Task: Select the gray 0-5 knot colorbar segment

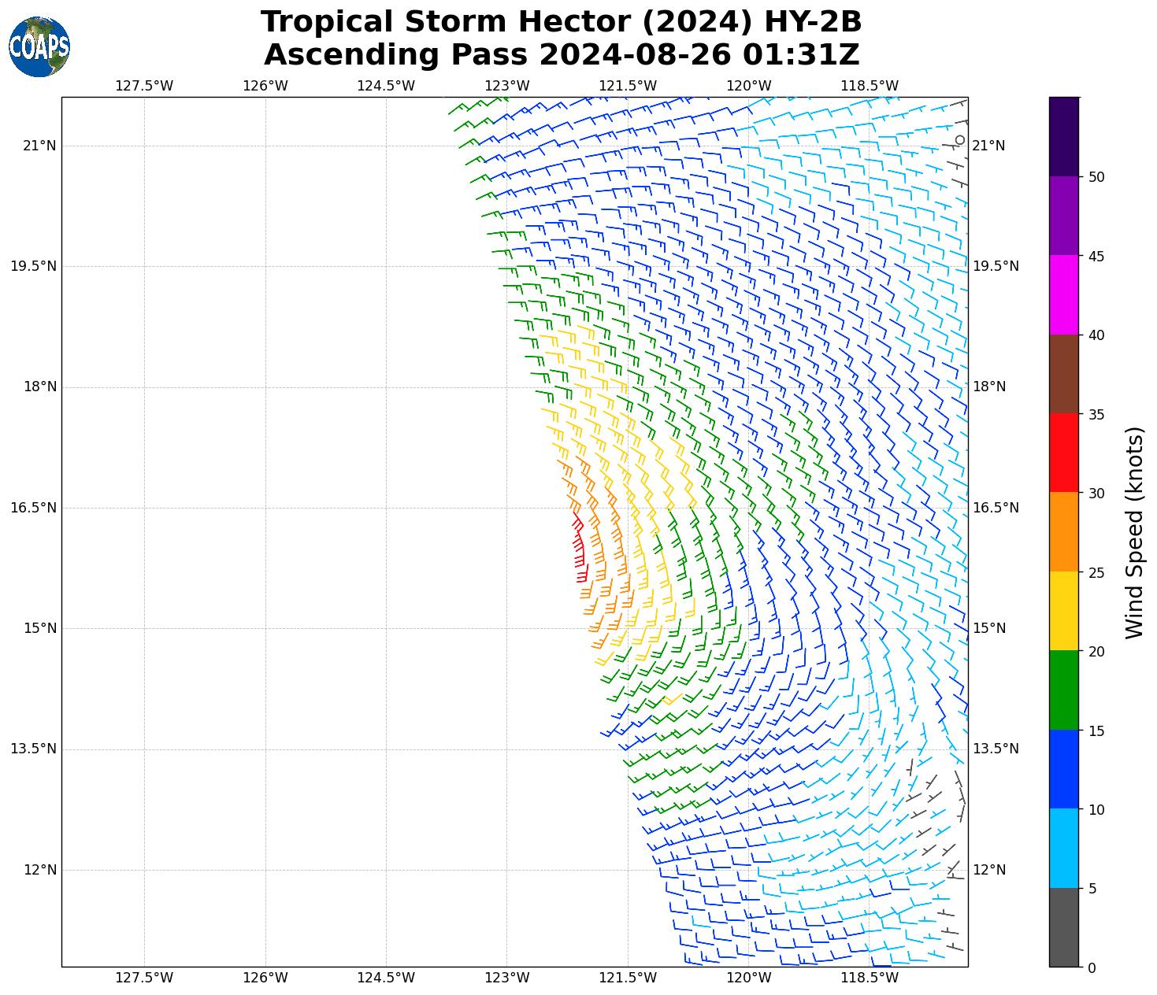Action: tap(1063, 927)
